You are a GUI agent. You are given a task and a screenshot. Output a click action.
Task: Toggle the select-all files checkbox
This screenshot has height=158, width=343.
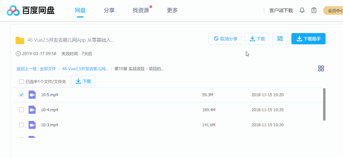click(22, 81)
